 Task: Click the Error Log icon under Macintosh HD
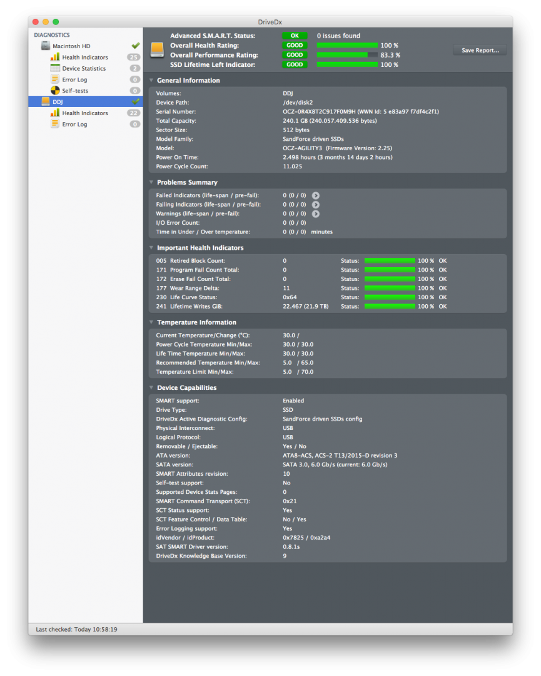coord(55,79)
